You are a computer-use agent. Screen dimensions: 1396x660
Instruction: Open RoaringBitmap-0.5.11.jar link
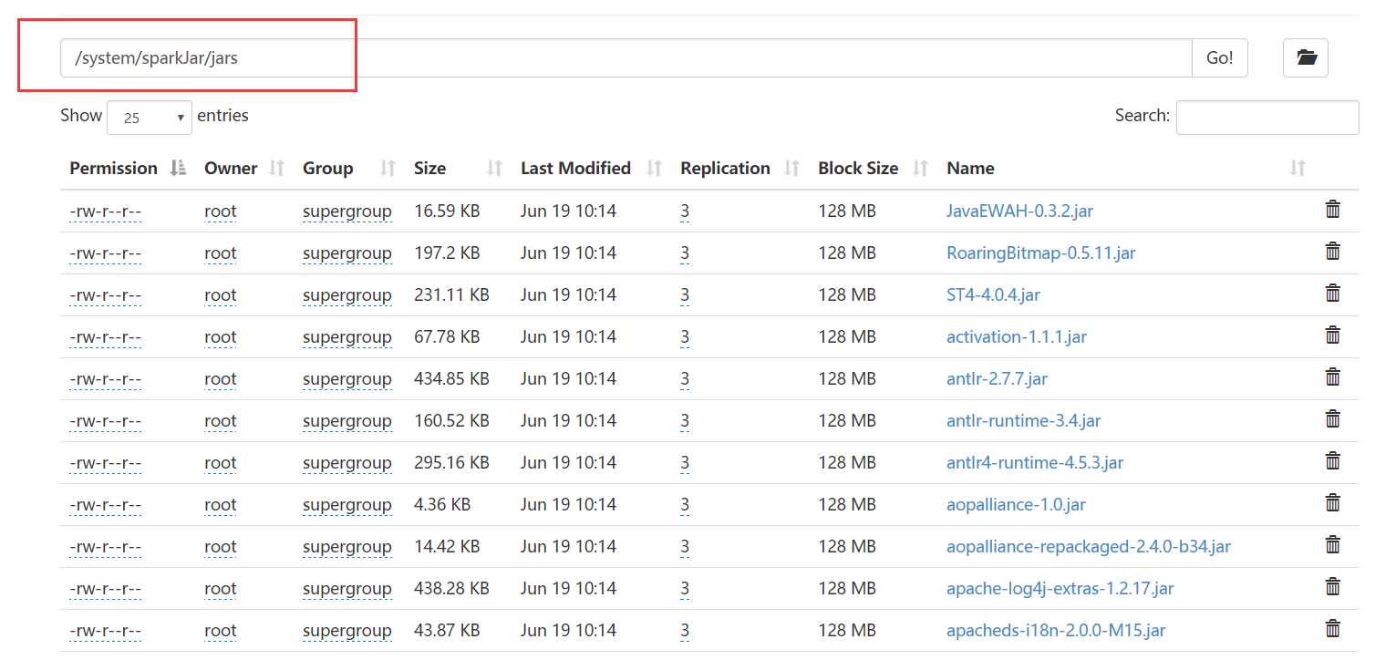coord(1041,253)
